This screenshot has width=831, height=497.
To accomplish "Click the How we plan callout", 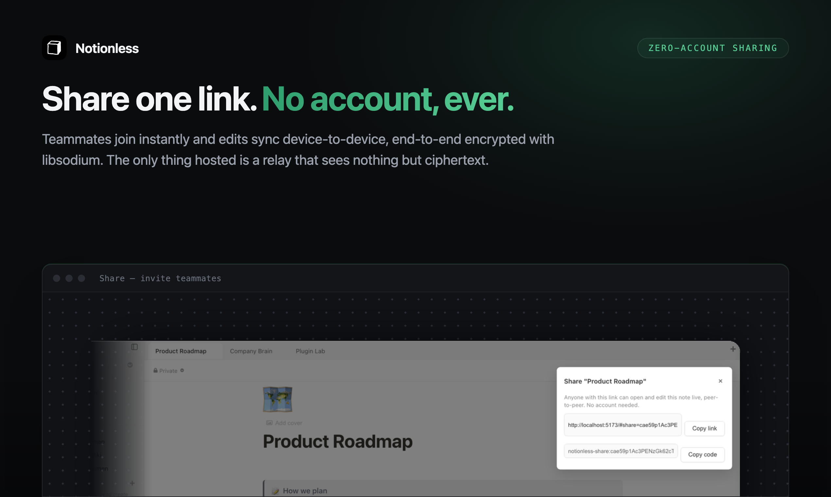I will pyautogui.click(x=443, y=489).
